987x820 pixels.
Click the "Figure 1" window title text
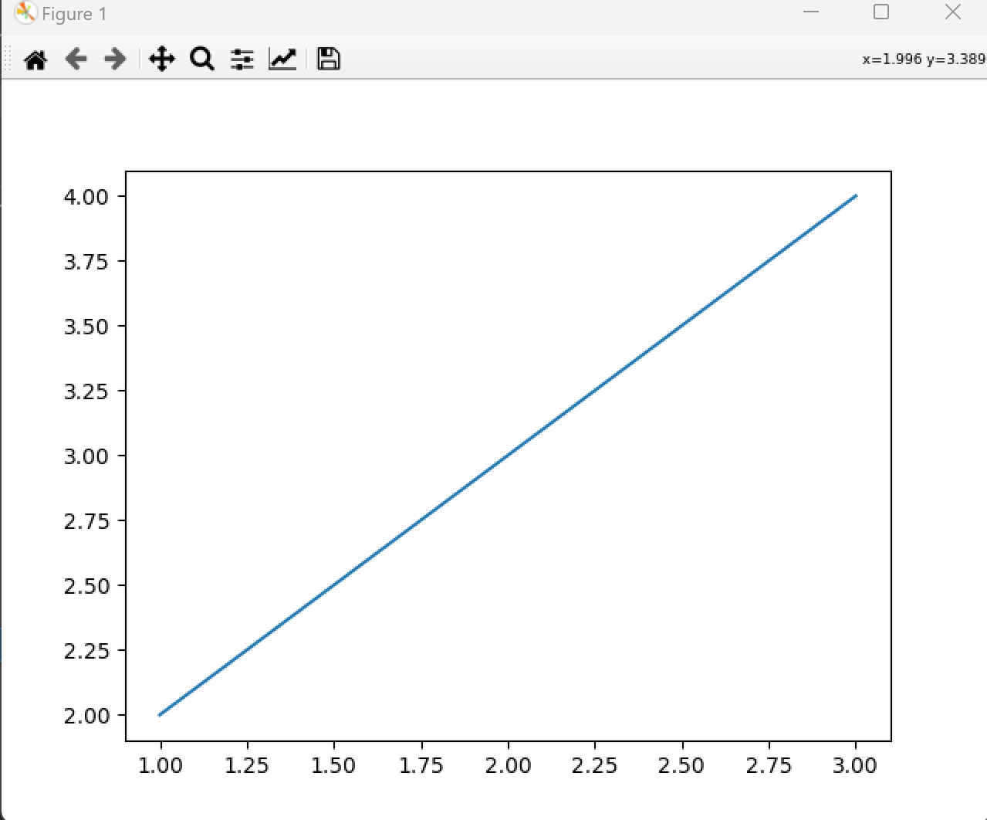(74, 14)
